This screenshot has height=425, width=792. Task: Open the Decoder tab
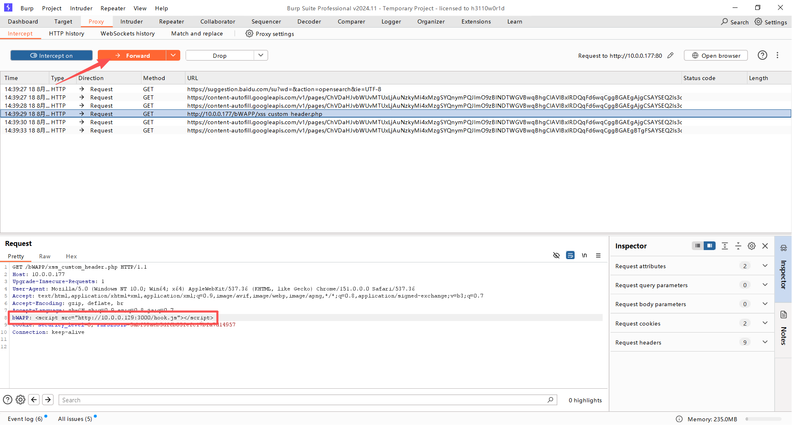[x=309, y=21]
